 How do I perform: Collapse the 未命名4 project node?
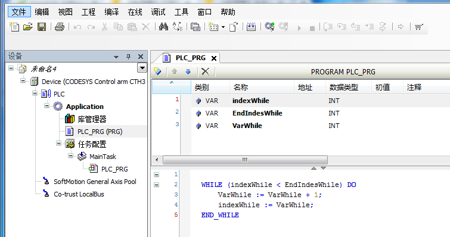[x=11, y=68]
